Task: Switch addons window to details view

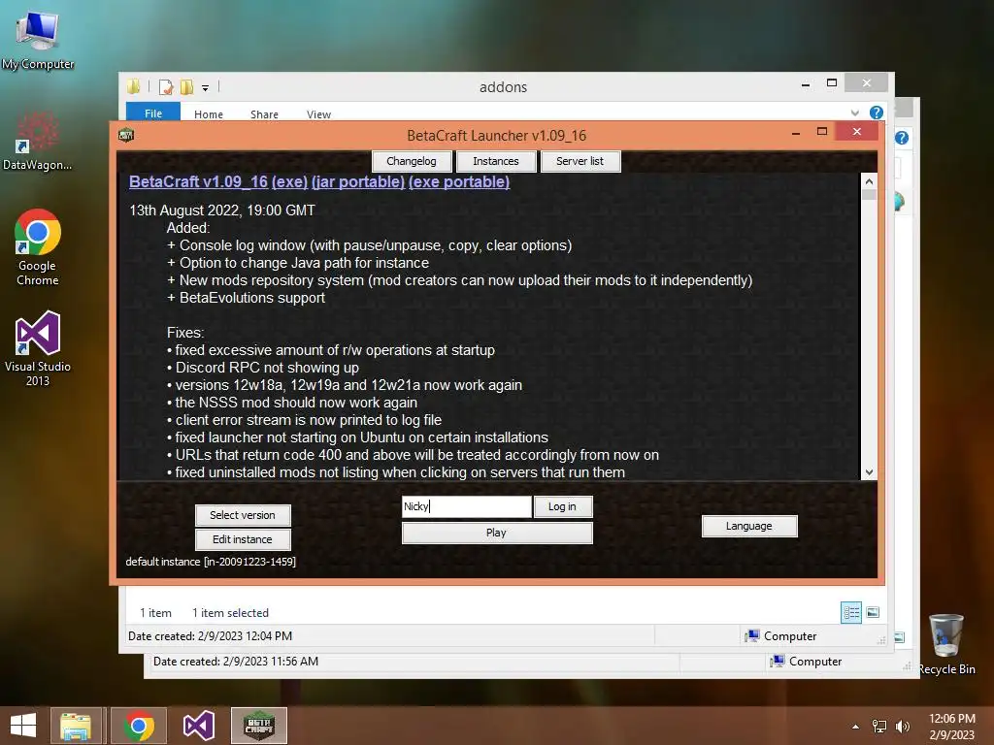Action: click(x=851, y=613)
